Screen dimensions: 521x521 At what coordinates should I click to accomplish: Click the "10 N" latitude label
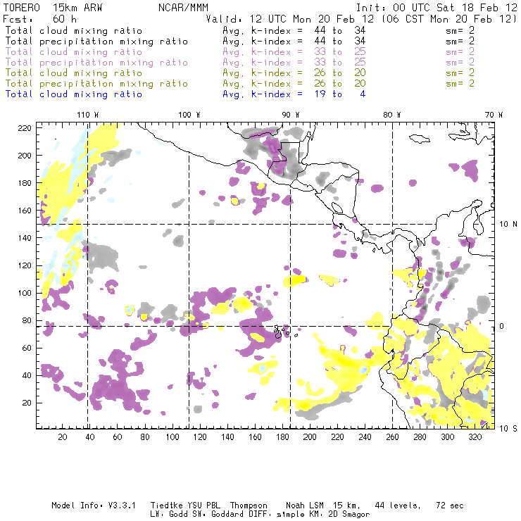coord(508,225)
